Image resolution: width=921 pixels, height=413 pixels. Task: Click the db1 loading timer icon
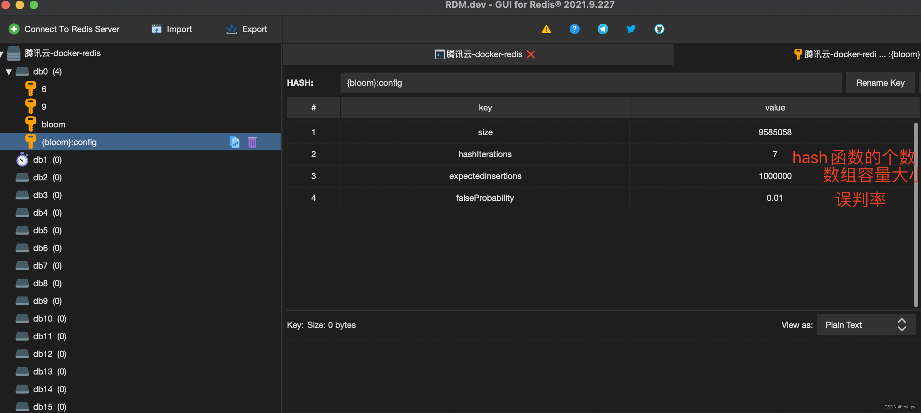22,160
